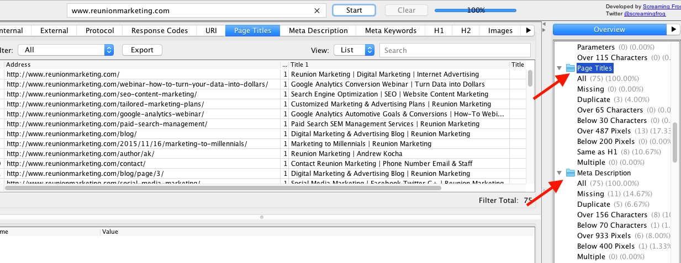The width and height of the screenshot is (681, 263).
Task: Select Over 156 Characters filter
Action: 623,215
